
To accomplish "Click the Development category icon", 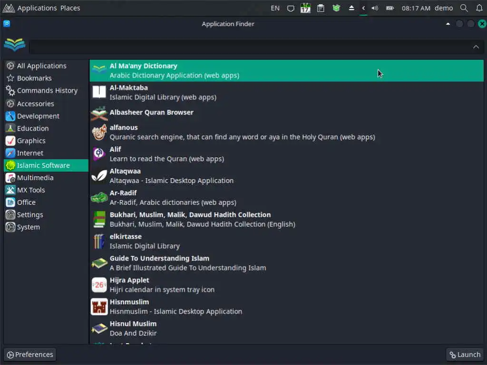I will [x=10, y=116].
